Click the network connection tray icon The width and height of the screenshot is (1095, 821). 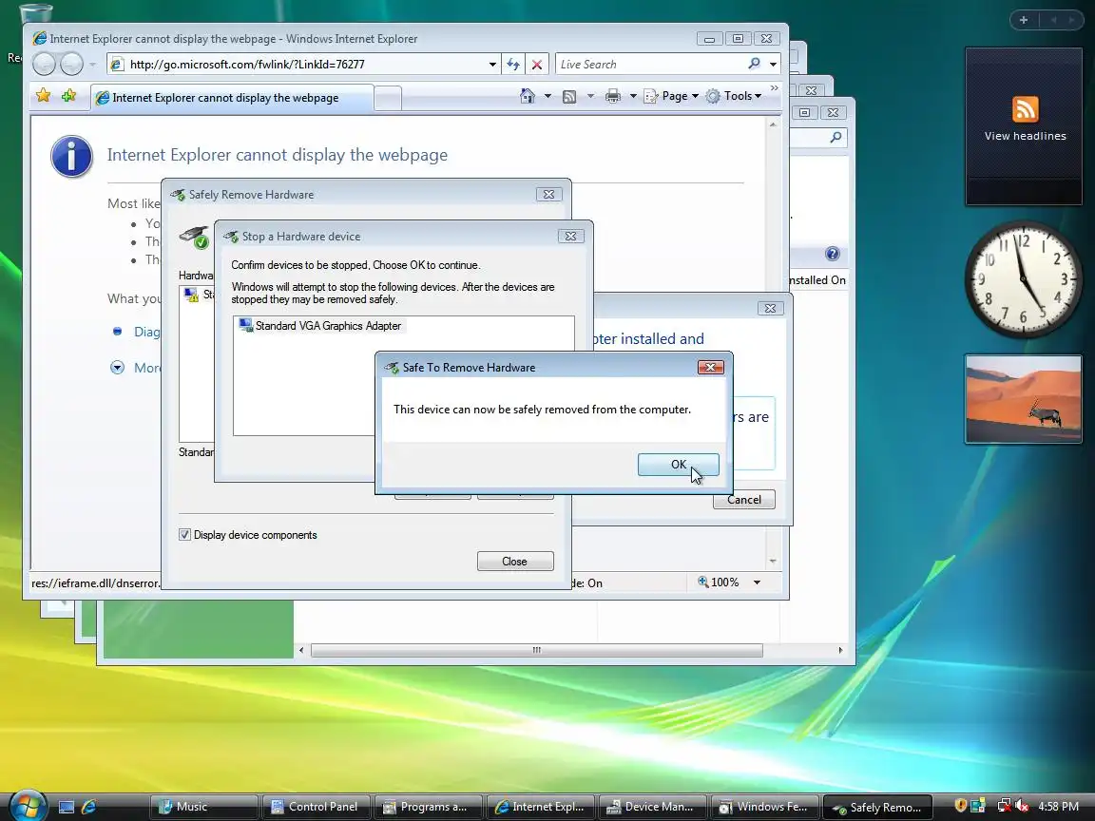click(x=1004, y=806)
